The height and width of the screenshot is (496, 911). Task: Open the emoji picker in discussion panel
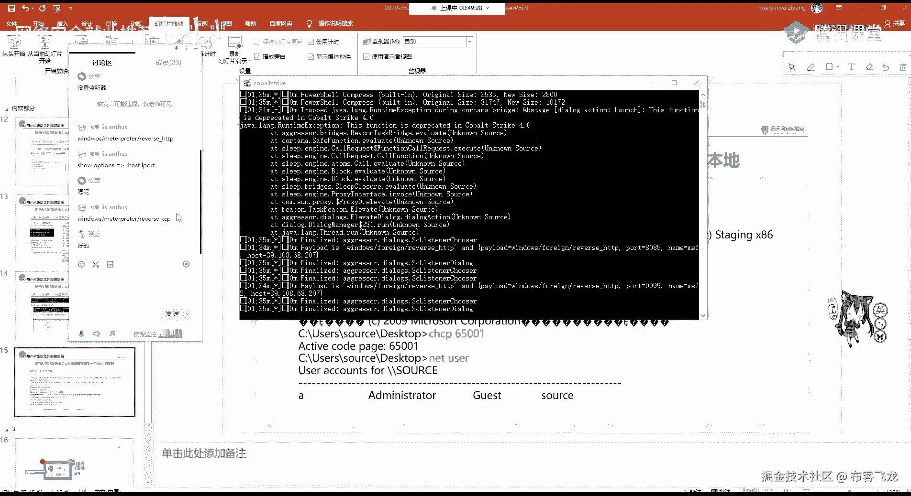point(81,264)
